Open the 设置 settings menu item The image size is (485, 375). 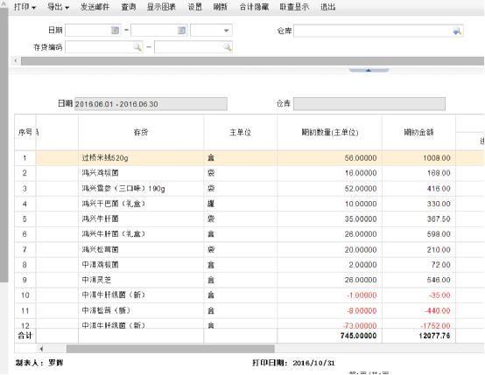point(195,7)
